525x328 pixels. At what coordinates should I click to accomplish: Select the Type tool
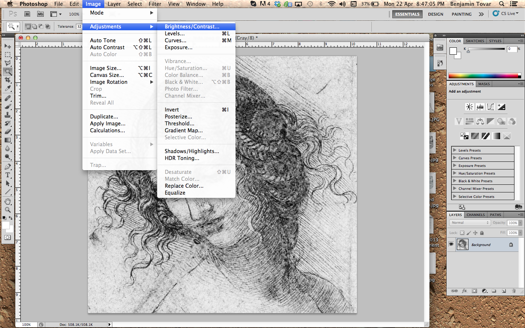coord(8,175)
